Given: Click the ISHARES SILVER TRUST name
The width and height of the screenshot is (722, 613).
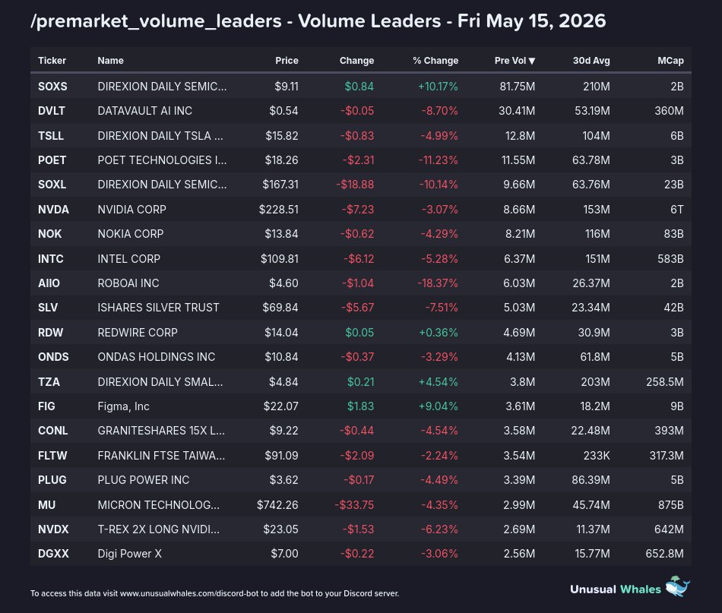Looking at the screenshot, I should (158, 308).
